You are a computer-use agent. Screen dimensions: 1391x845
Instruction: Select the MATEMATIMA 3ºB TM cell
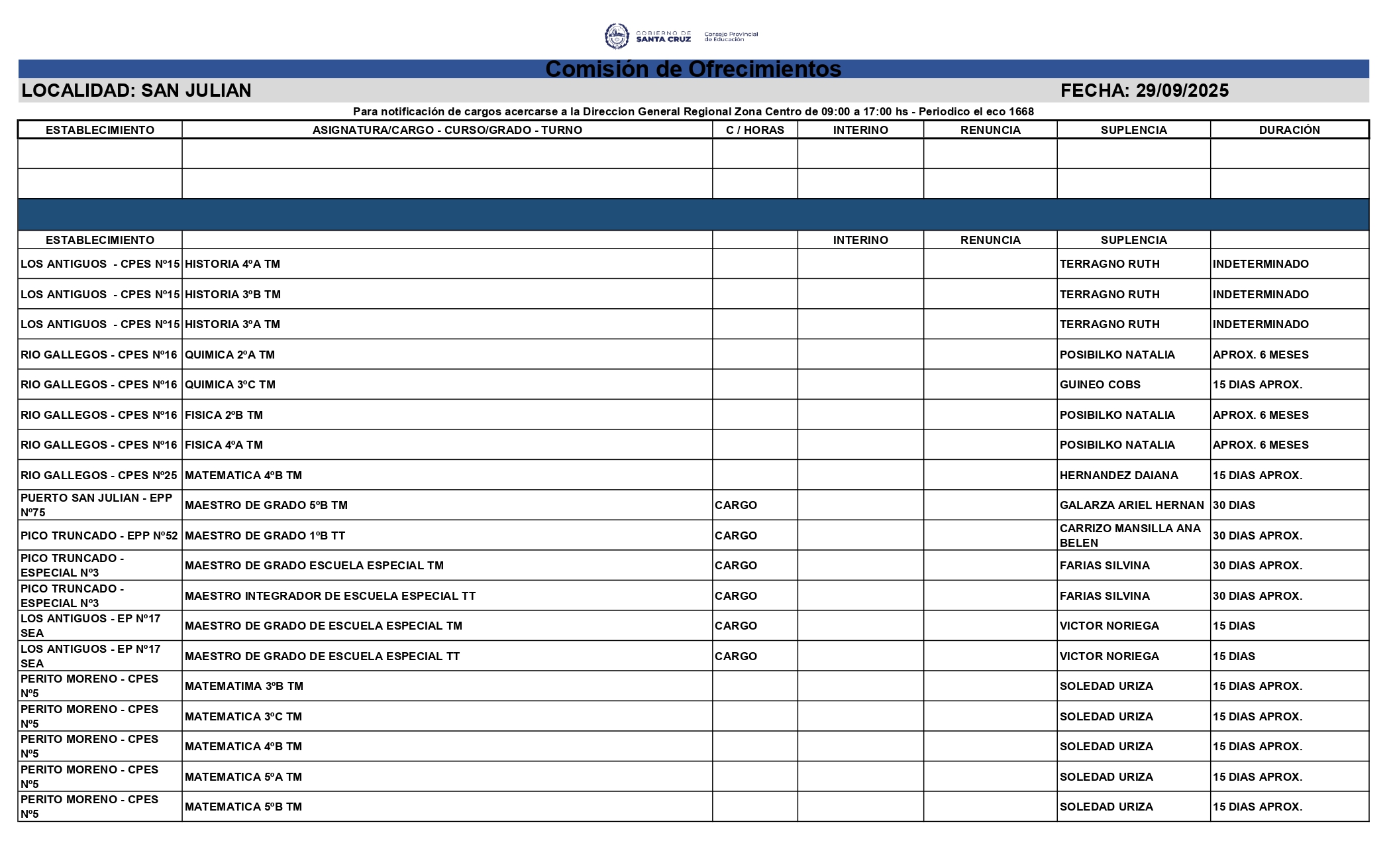(244, 686)
